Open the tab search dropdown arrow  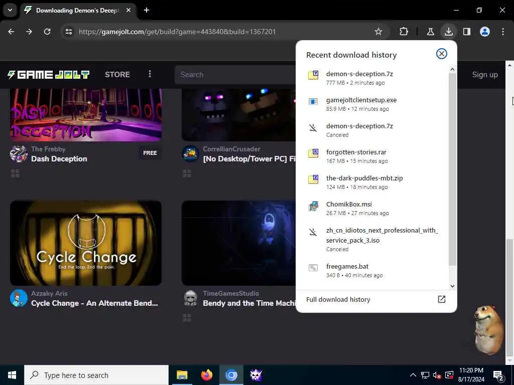tap(10, 10)
